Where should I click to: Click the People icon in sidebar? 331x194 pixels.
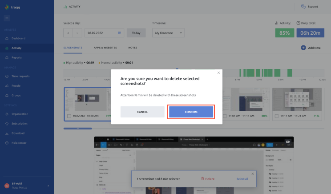(x=7, y=85)
